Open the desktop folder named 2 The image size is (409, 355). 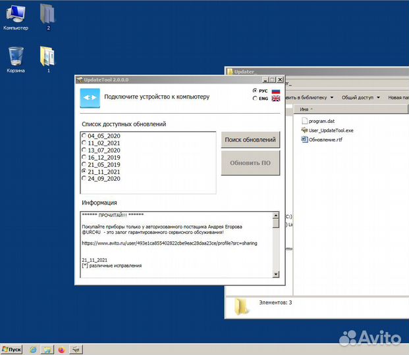(48, 14)
